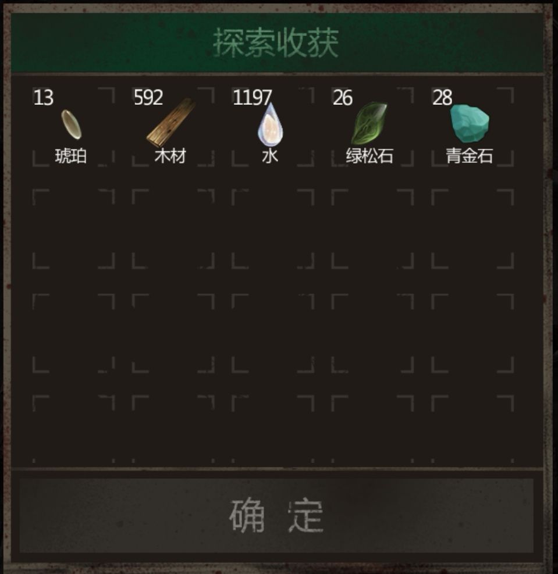Click the 琥珀 item name label

[x=71, y=156]
